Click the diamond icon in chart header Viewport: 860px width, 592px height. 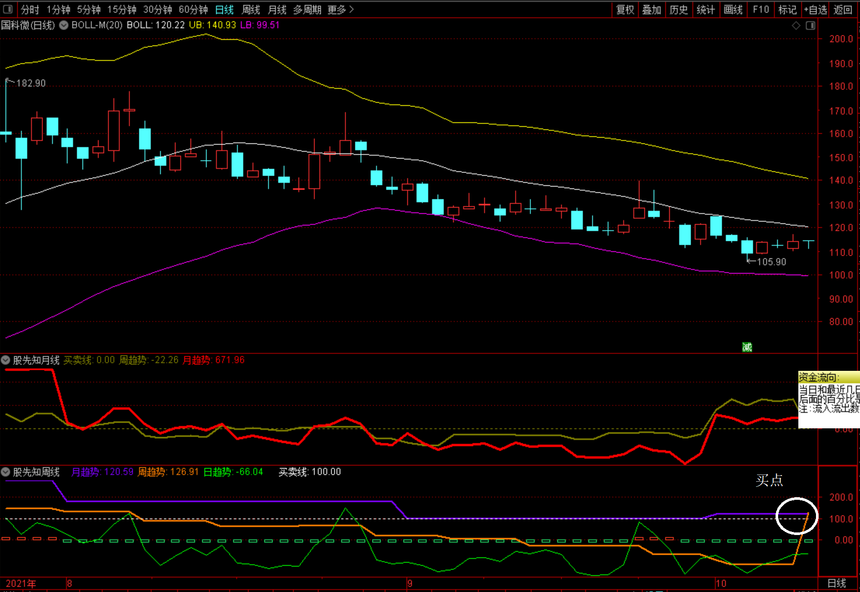coord(796,25)
